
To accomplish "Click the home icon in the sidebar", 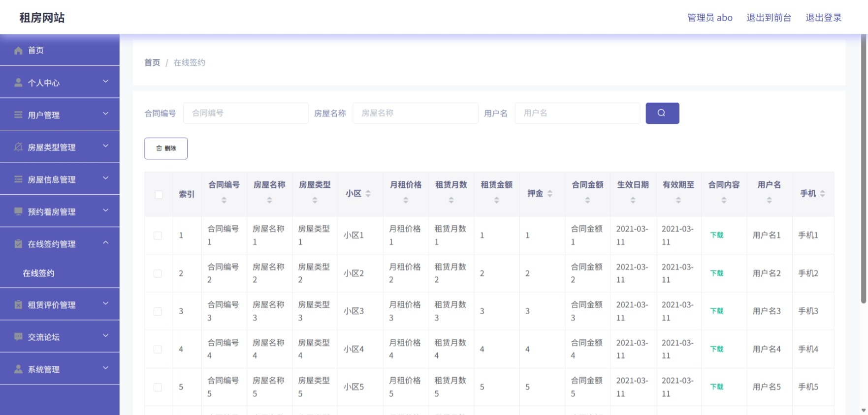I will pyautogui.click(x=18, y=51).
